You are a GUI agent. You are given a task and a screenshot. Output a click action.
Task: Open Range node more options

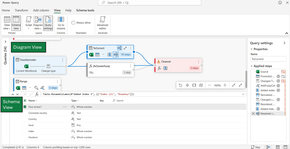click(x=57, y=81)
